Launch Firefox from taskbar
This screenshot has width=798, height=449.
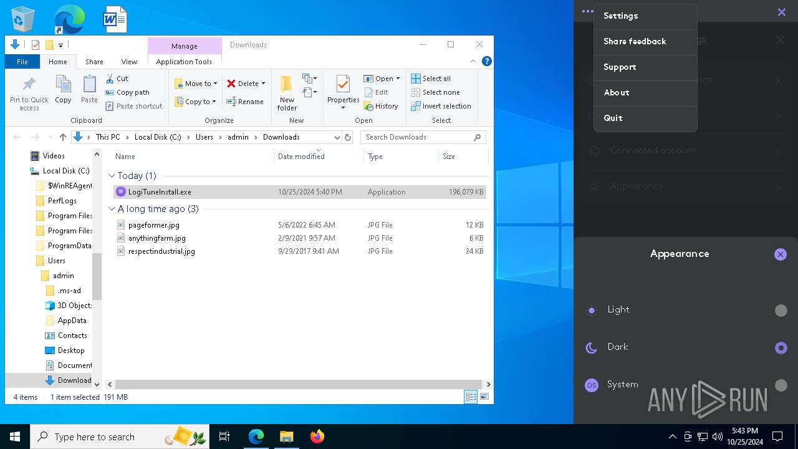(x=317, y=437)
